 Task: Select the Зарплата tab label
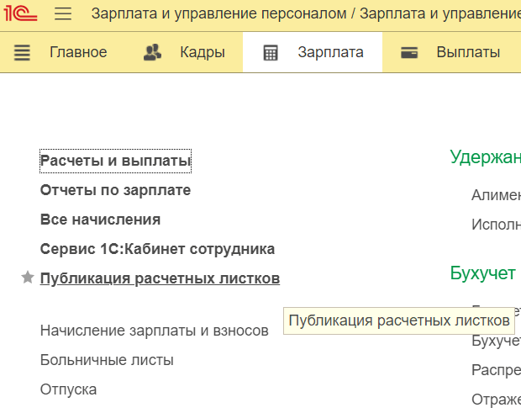point(330,52)
